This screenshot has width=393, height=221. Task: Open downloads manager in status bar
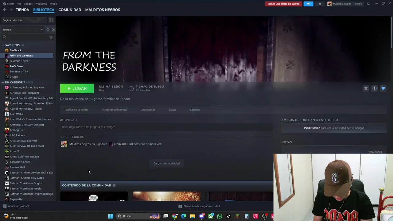click(x=199, y=206)
